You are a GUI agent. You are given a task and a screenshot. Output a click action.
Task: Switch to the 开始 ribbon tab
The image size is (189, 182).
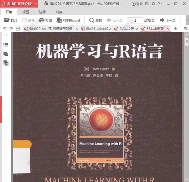click(9, 12)
